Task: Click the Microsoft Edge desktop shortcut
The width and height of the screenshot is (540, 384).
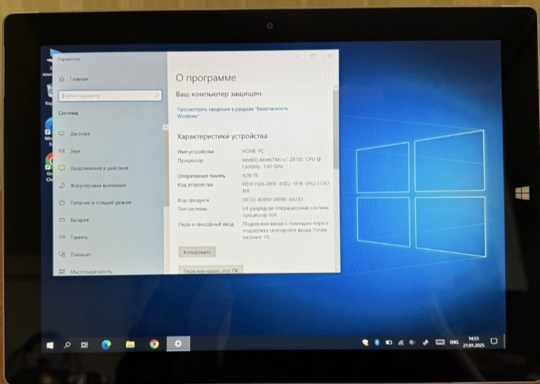Action: (x=49, y=132)
